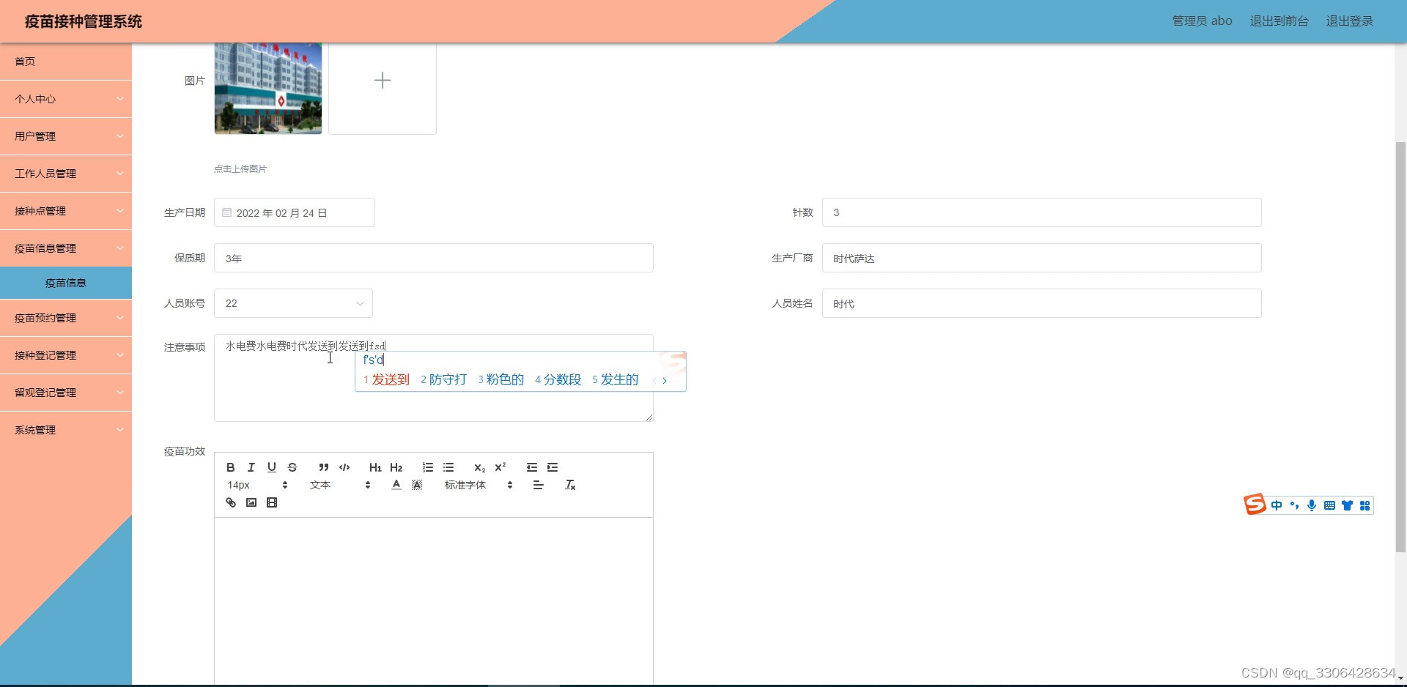
Task: Open the 文本 heading style dropdown
Action: click(341, 485)
